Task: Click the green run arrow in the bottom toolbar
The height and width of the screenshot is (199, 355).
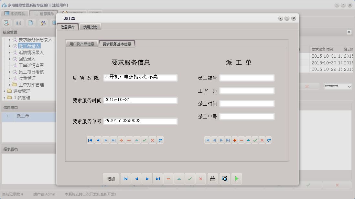Action: pos(236,178)
